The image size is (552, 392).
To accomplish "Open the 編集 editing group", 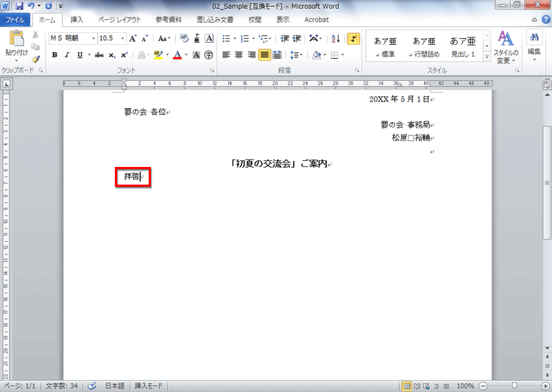I will point(534,46).
